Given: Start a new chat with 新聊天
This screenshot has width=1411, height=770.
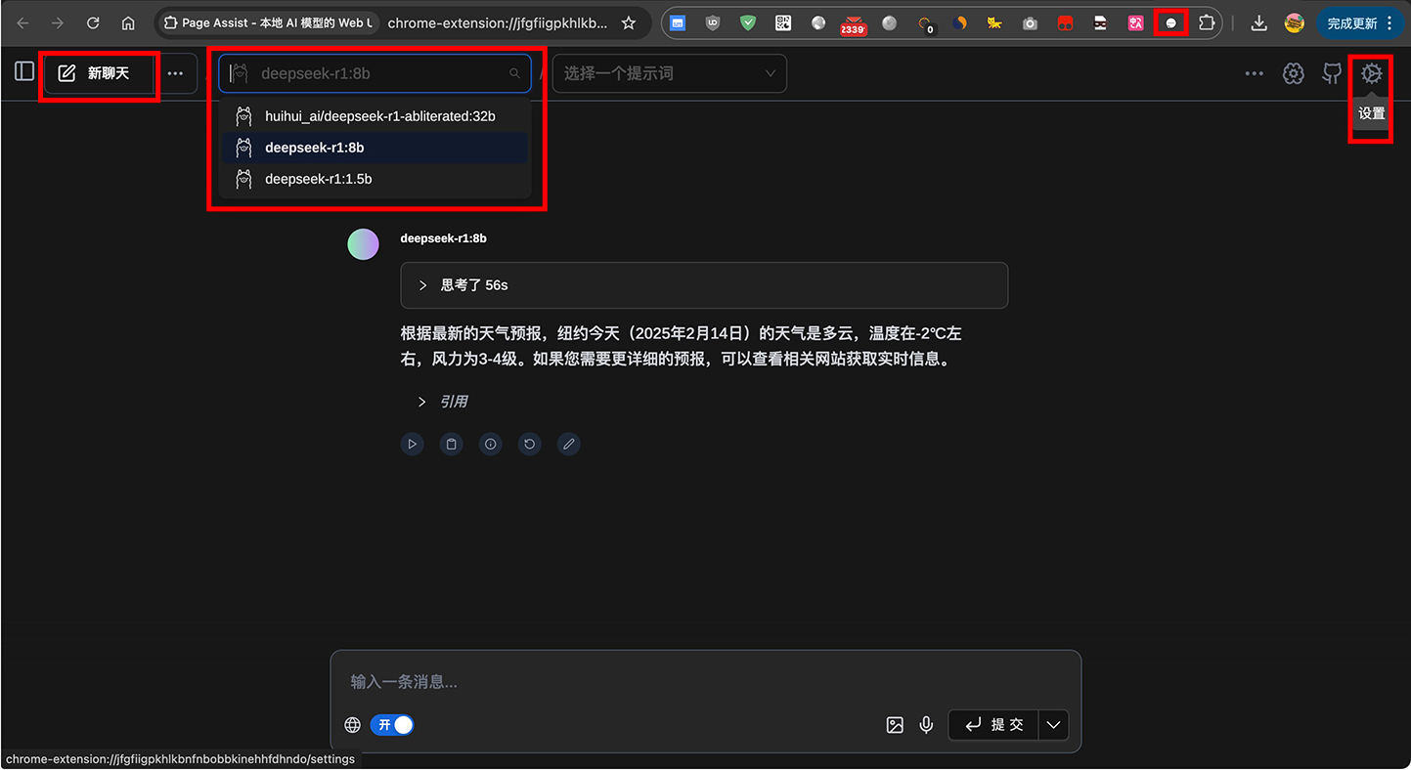Looking at the screenshot, I should 100,73.
